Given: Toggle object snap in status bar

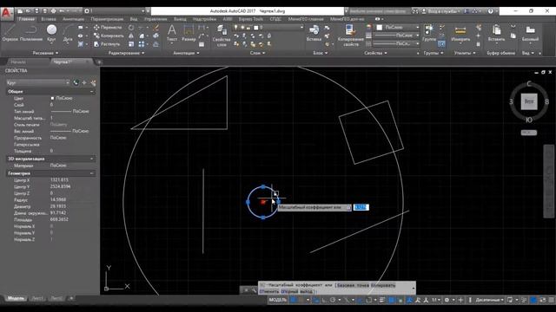Looking at the screenshot, I should (x=368, y=300).
